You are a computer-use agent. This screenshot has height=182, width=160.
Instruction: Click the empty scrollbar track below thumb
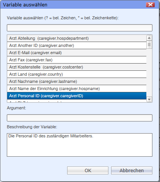click(x=149, y=73)
